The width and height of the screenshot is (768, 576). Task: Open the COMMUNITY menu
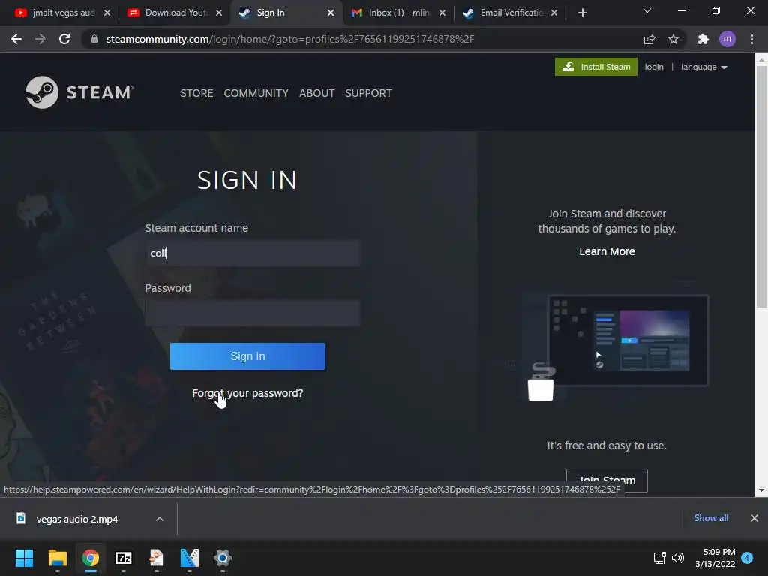pyautogui.click(x=256, y=93)
